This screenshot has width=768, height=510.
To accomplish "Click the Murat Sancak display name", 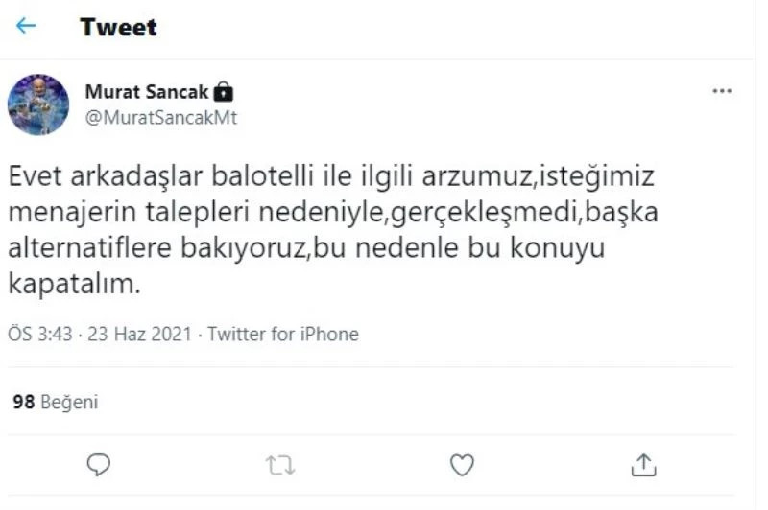I will pyautogui.click(x=147, y=93).
